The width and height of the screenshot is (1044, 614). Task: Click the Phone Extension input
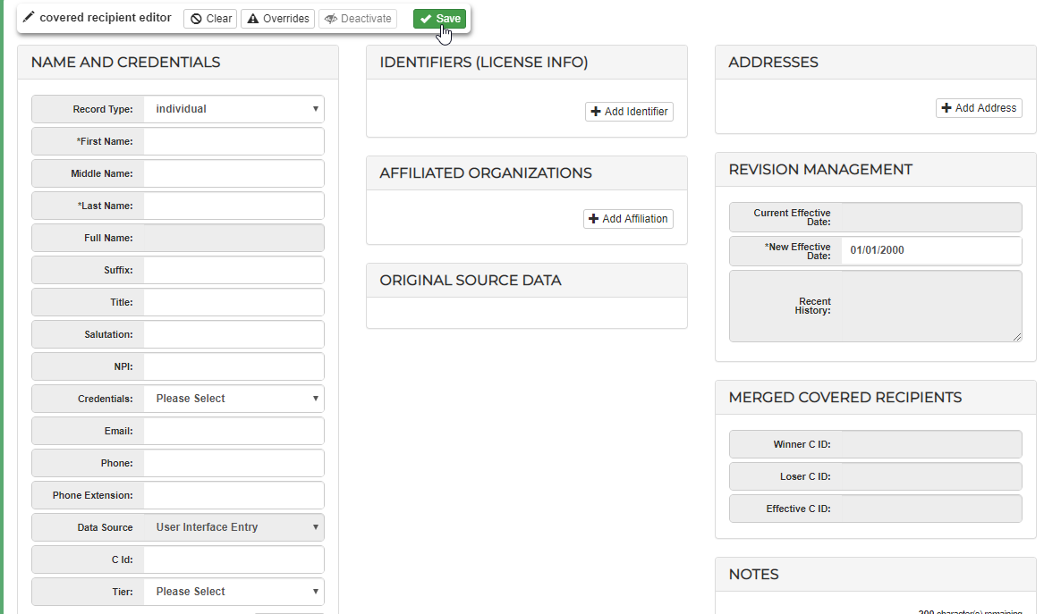[233, 495]
